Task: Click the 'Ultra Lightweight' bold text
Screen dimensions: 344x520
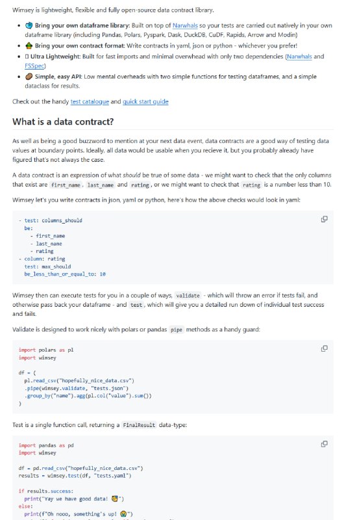Action: (x=56, y=57)
